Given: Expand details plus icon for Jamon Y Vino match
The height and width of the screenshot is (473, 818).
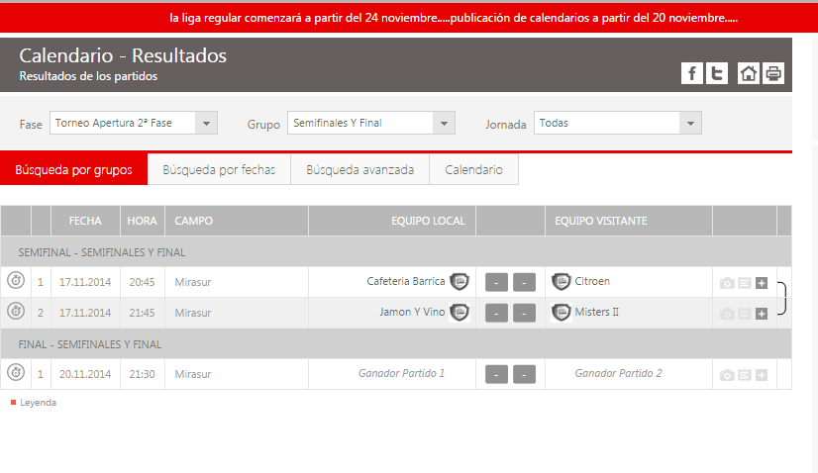Looking at the screenshot, I should pos(762,314).
